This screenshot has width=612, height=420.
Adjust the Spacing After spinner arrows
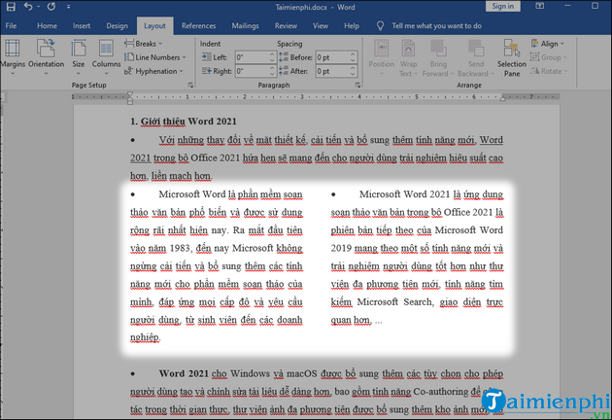(354, 71)
